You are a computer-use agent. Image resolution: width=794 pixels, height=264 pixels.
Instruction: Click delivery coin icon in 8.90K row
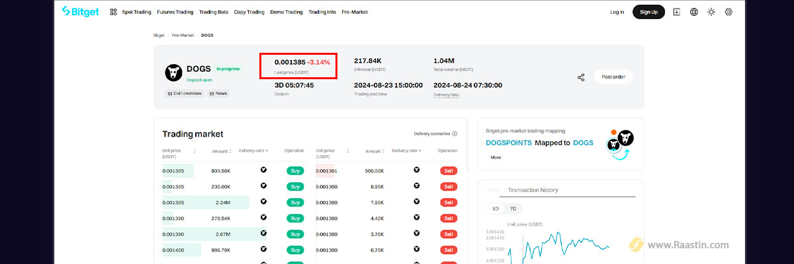point(417,186)
